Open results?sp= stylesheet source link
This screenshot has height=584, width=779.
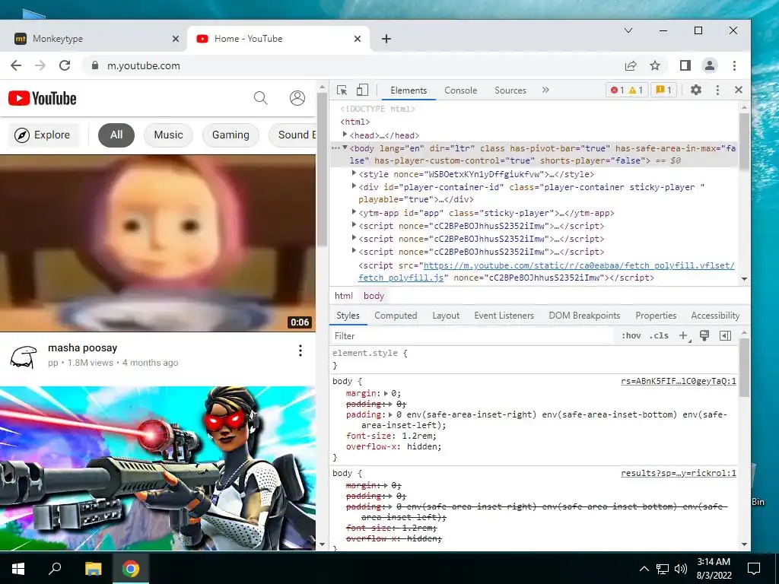tap(678, 473)
